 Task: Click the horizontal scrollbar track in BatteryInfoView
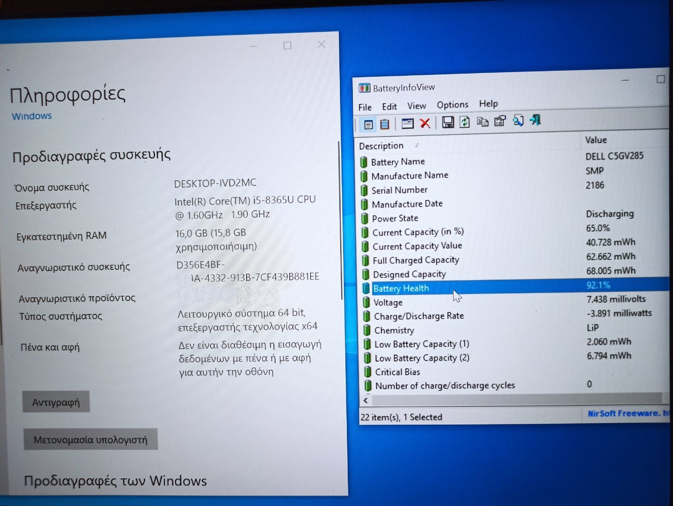point(517,399)
